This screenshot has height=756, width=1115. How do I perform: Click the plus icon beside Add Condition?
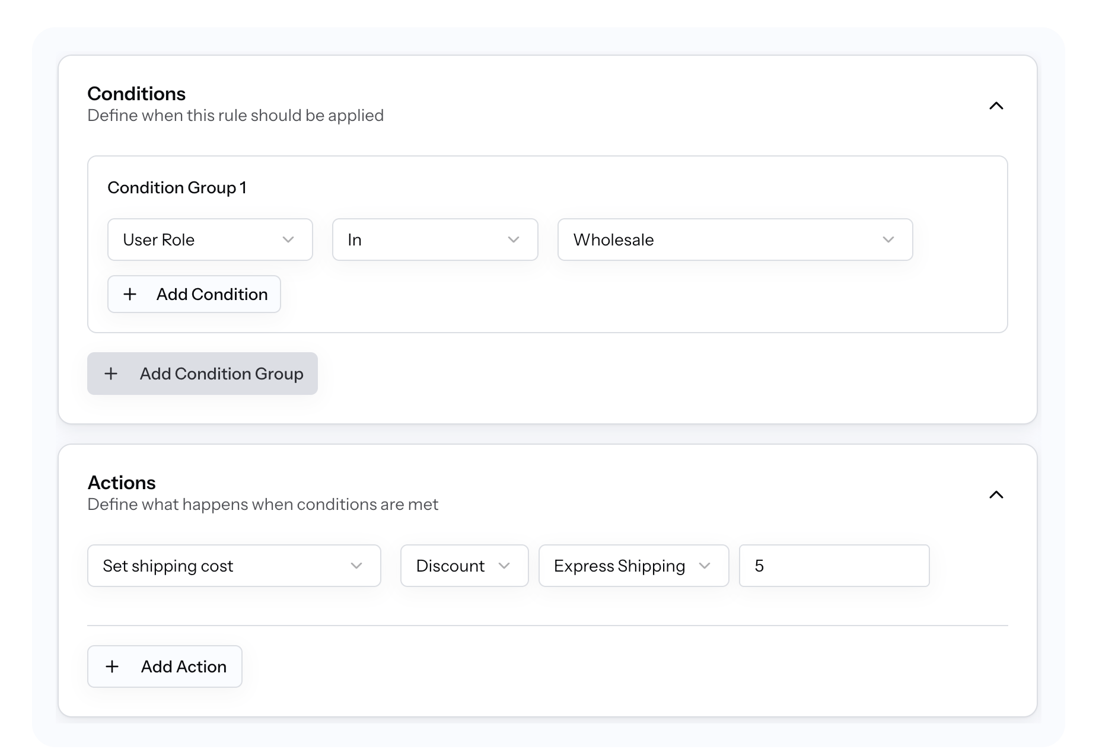click(x=130, y=294)
